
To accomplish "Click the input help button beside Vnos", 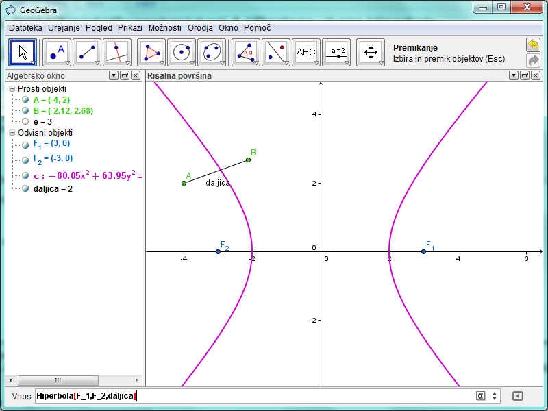I will tap(519, 396).
